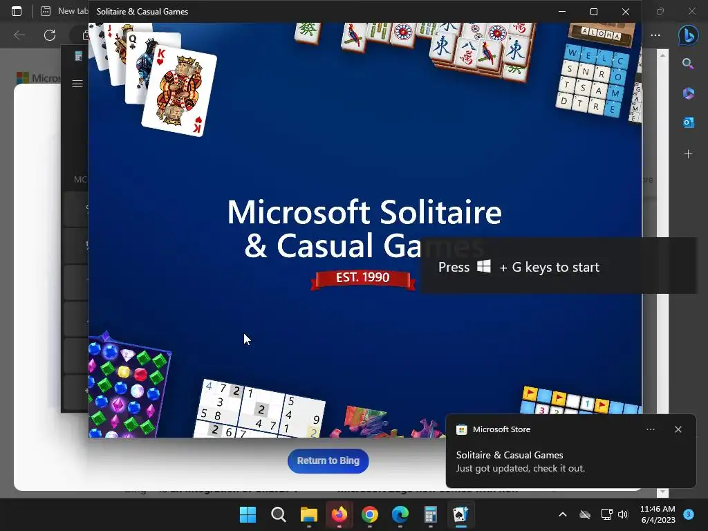Viewport: 708px width, 531px height.
Task: Open the network status tray icon
Action: 606,514
